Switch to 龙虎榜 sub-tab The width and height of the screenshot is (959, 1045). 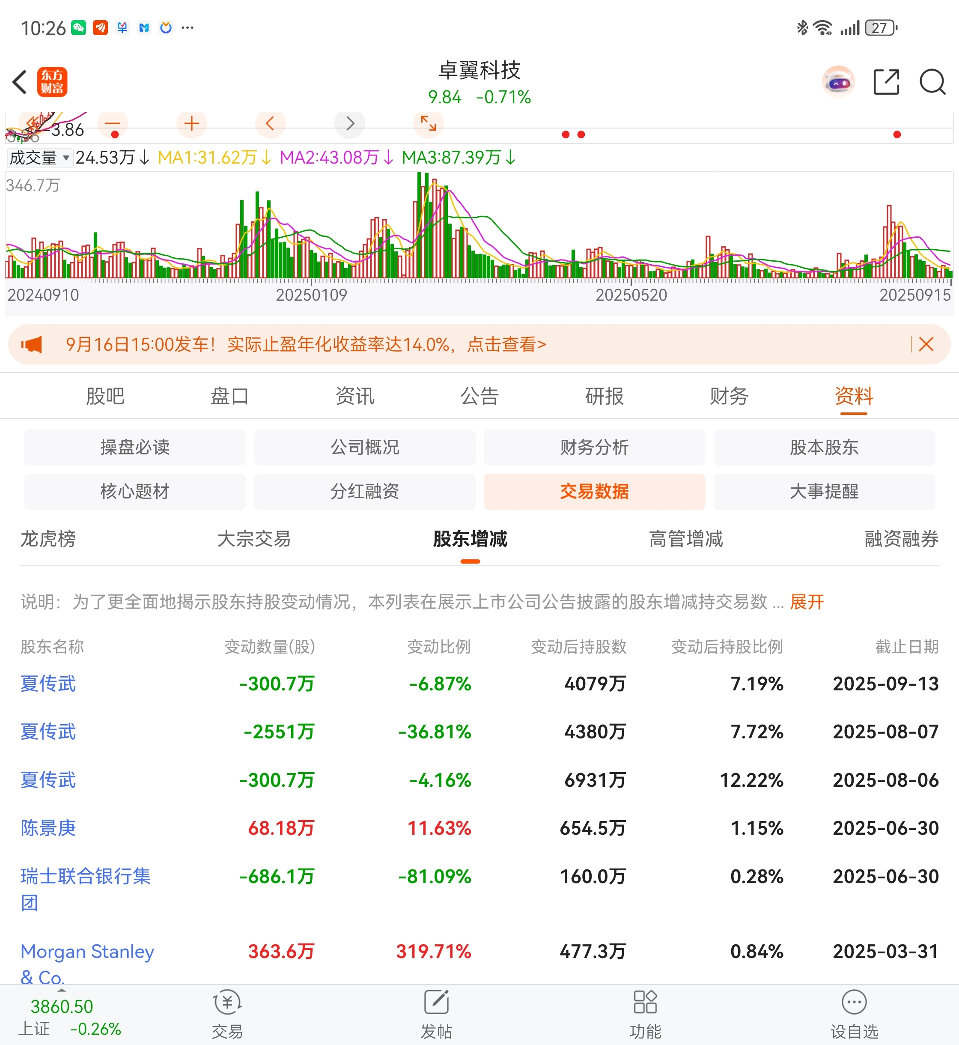(x=48, y=539)
